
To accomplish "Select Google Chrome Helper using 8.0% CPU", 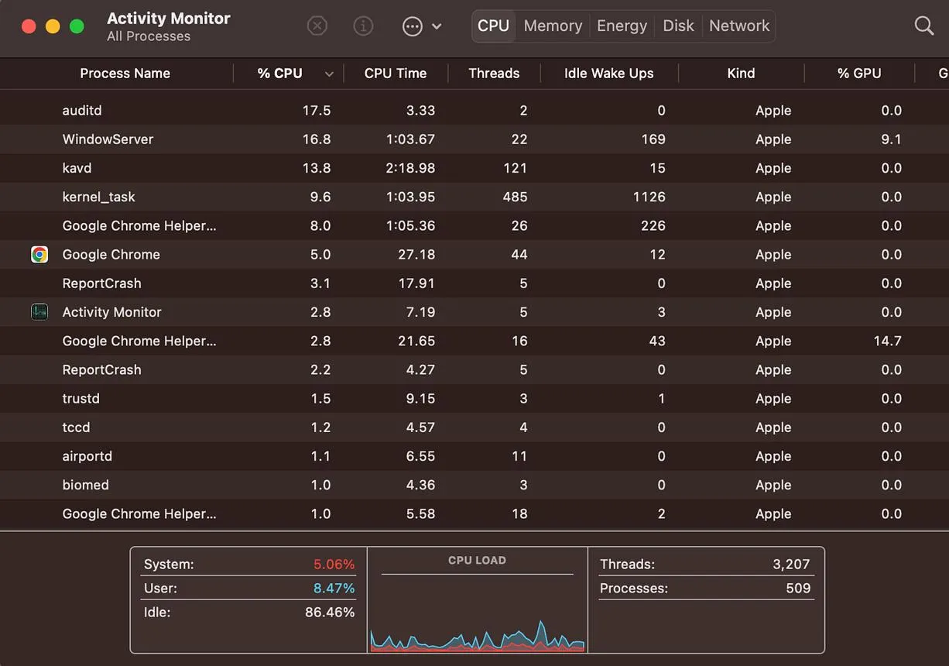I will [x=474, y=225].
